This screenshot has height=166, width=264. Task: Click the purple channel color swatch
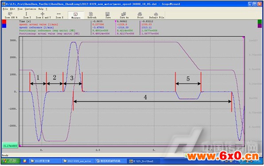tap(260, 26)
